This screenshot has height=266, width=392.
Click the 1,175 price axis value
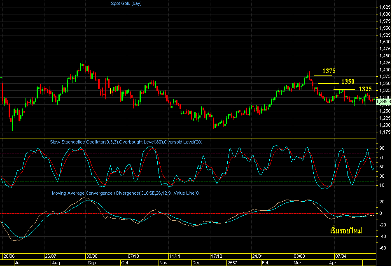pyautogui.click(x=385, y=132)
